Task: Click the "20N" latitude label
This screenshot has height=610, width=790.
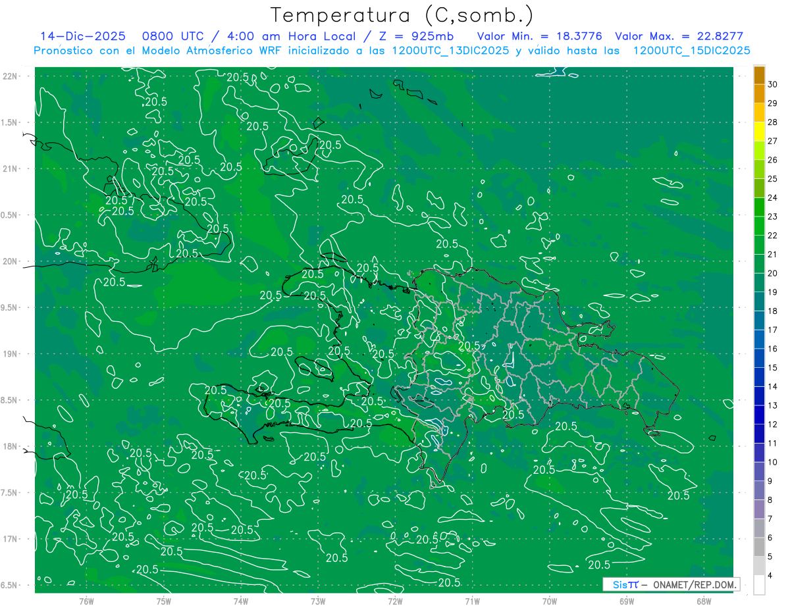Action: coord(10,261)
